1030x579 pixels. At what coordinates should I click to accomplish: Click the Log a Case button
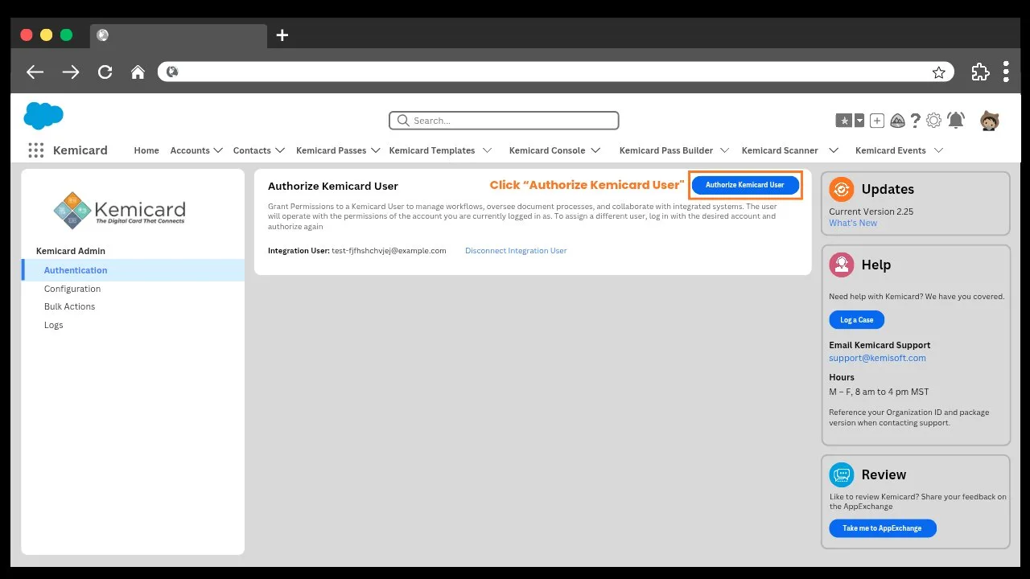(x=857, y=320)
